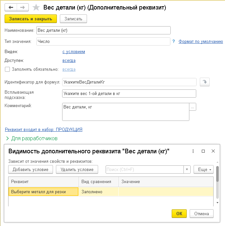The width and height of the screenshot is (225, 226).
Task: Click 'Записать и закрыть' button
Action: click(x=31, y=19)
